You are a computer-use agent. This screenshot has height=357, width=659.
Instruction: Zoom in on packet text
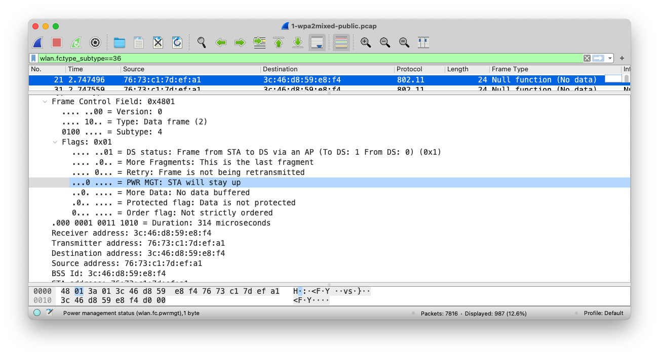pos(366,42)
